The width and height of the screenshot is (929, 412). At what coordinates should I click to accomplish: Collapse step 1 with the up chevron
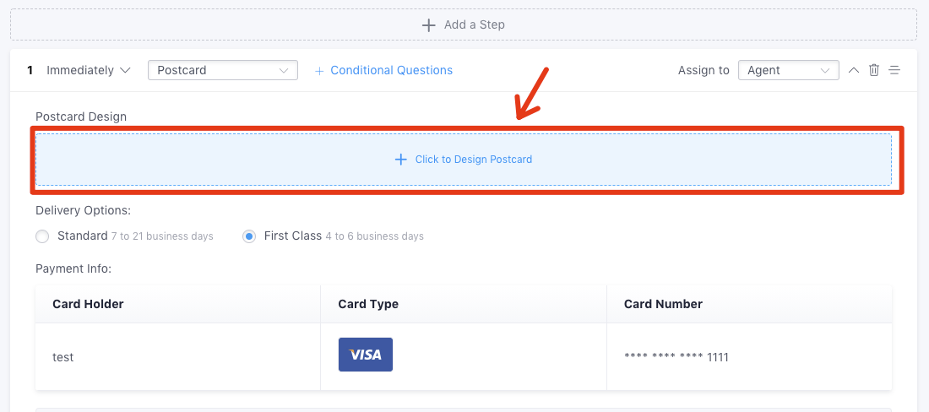pyautogui.click(x=853, y=70)
